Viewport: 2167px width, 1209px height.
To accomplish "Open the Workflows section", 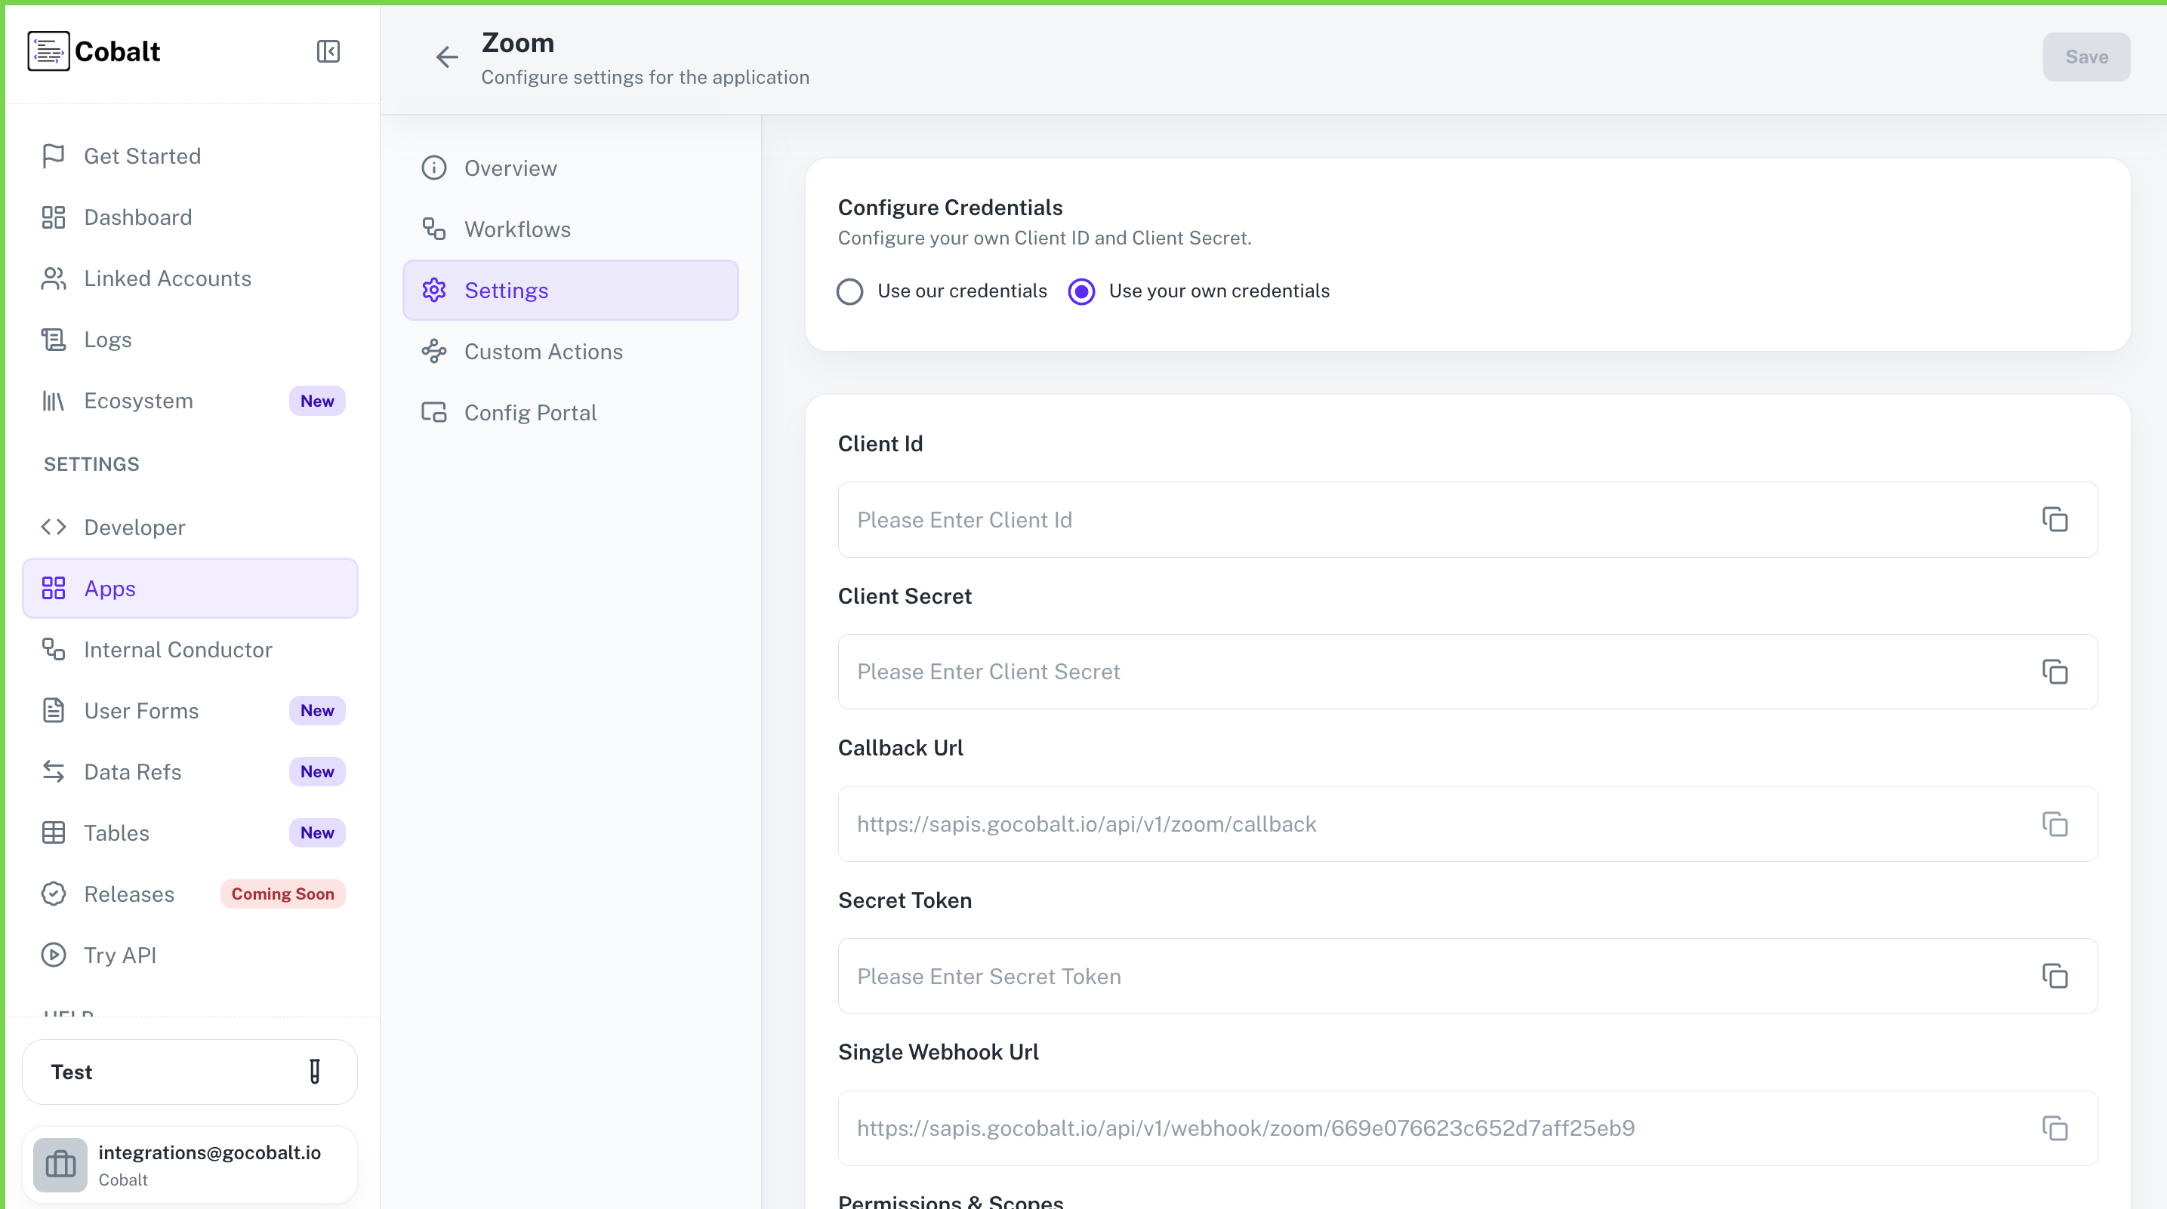I will pos(517,229).
